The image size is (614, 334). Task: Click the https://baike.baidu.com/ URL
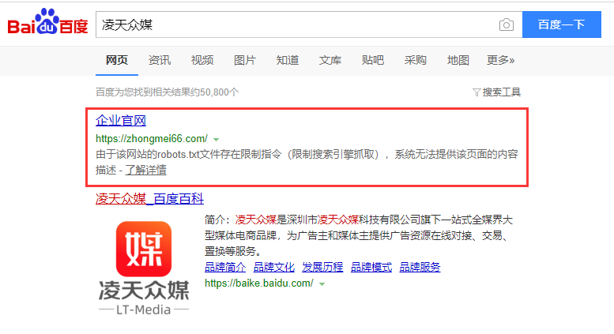(259, 283)
